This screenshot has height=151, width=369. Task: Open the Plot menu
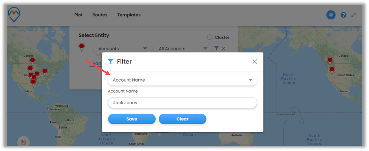click(x=78, y=15)
